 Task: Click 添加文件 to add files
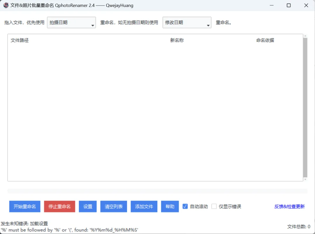[144, 206]
